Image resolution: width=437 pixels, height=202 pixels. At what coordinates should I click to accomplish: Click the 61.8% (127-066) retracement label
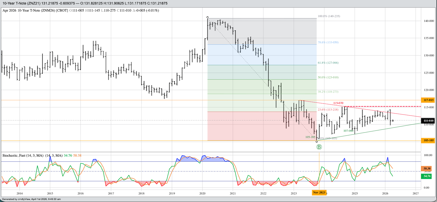pos(328,63)
